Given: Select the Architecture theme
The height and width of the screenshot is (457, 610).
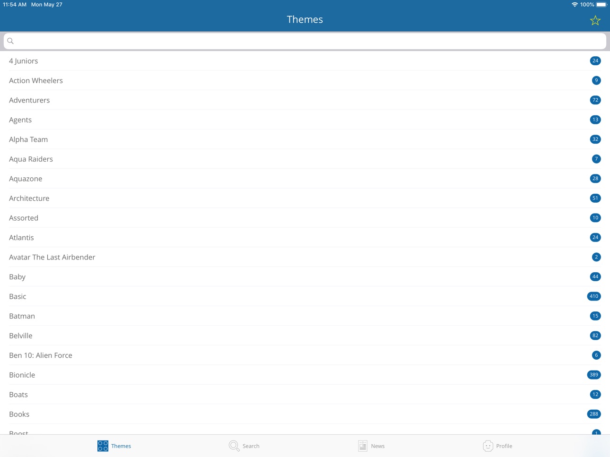Looking at the screenshot, I should click(x=305, y=198).
